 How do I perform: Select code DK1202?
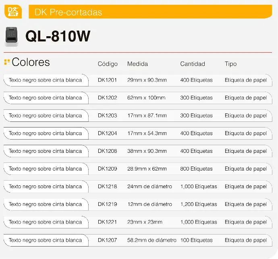108,98
